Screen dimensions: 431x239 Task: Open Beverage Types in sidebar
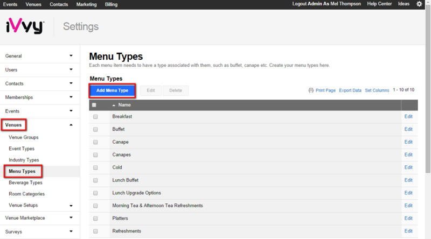(x=25, y=182)
